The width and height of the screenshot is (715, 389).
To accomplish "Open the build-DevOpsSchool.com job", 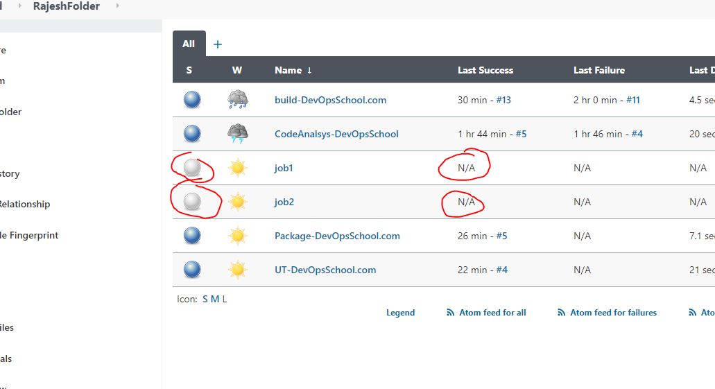I will pyautogui.click(x=330, y=100).
